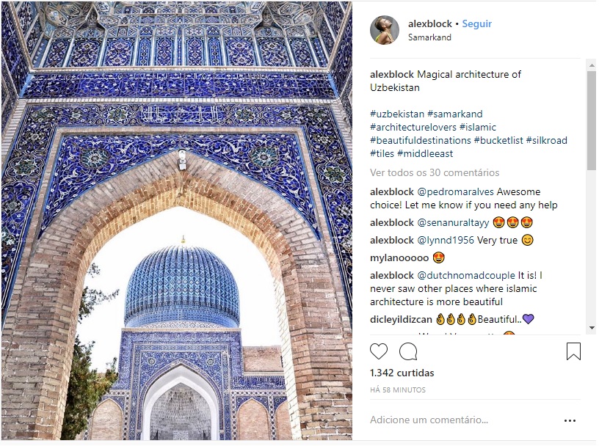599x446 pixels.
Task: Expand Ver todos os 30 comentários
Action: point(435,172)
